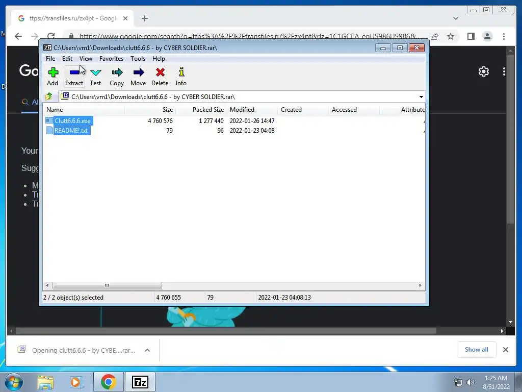Close the transfiles.ru Chrome tab

pyautogui.click(x=125, y=18)
